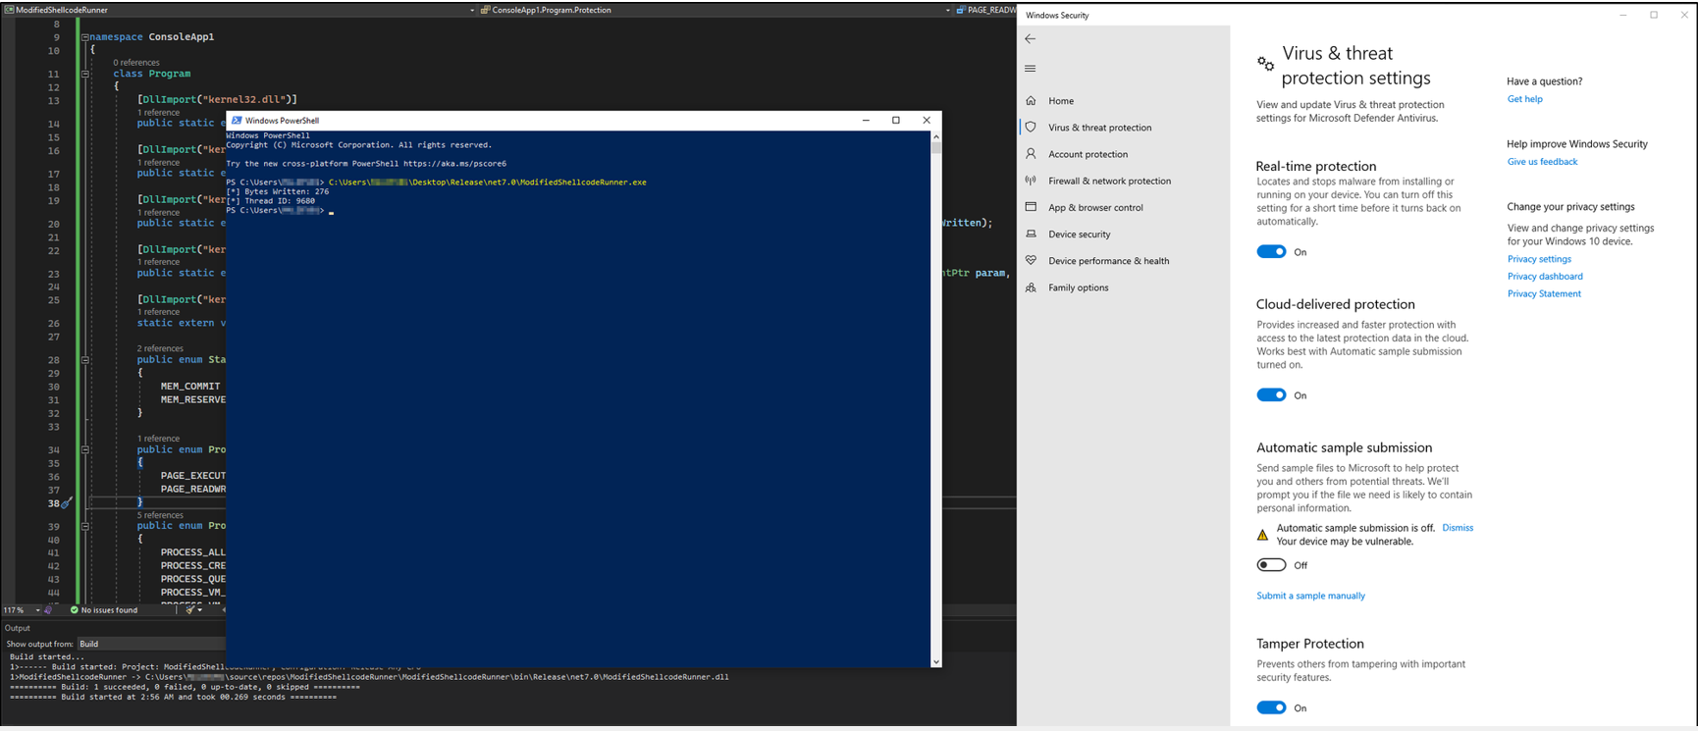Screen dimensions: 1698x731
Task: Click the window icon for App & browser control
Action: (x=1031, y=207)
